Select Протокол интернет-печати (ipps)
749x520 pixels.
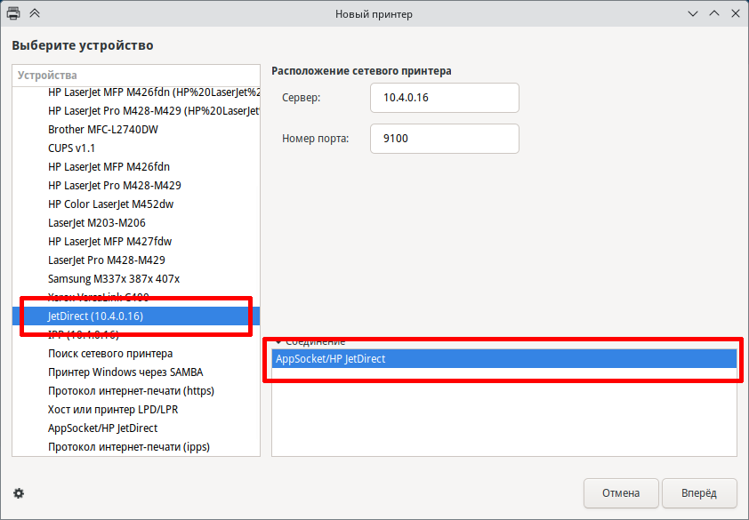[128, 446]
